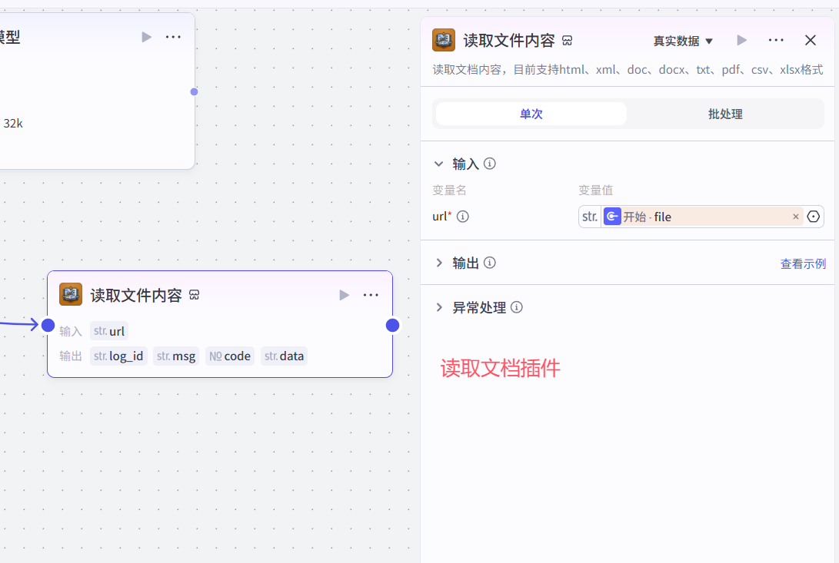
Task: Click the str. data output tag
Action: (284, 356)
